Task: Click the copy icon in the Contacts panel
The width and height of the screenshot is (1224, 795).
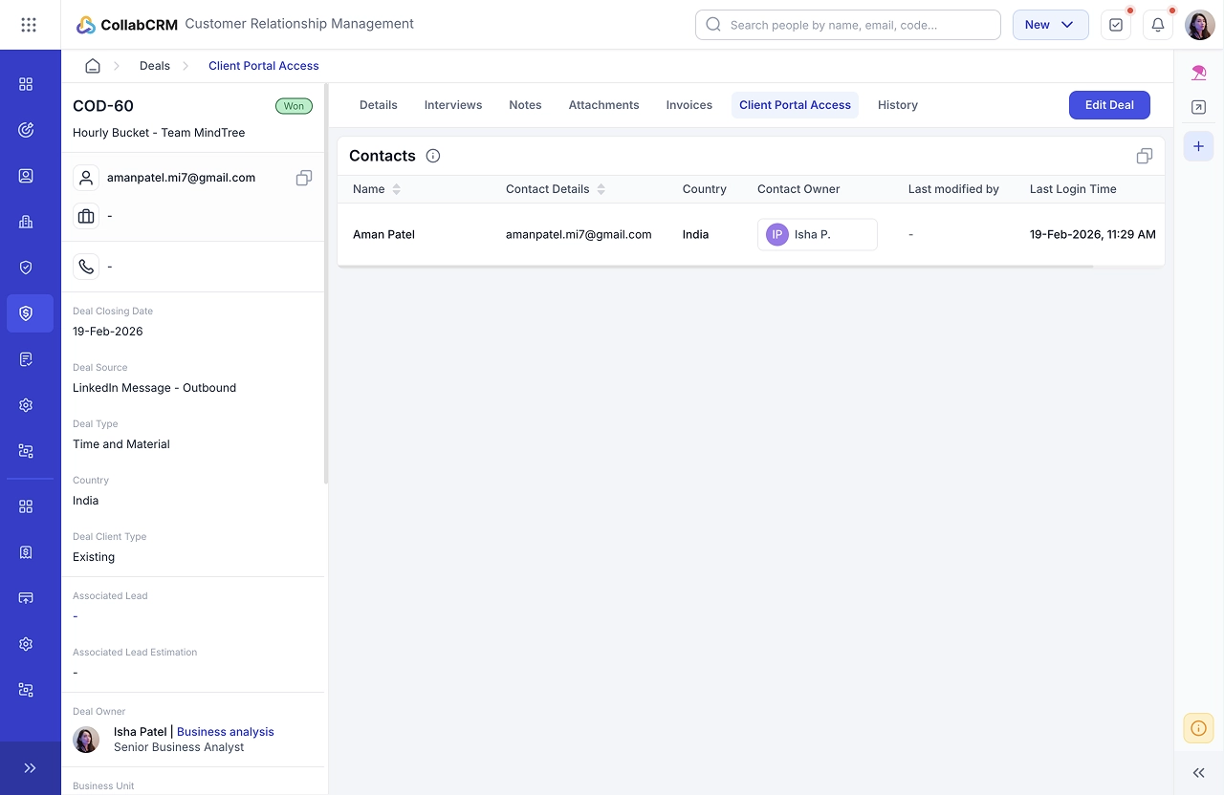Action: point(1145,156)
